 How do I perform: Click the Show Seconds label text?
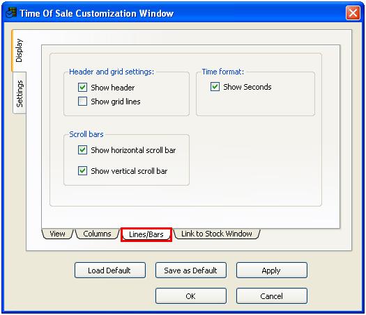[247, 87]
